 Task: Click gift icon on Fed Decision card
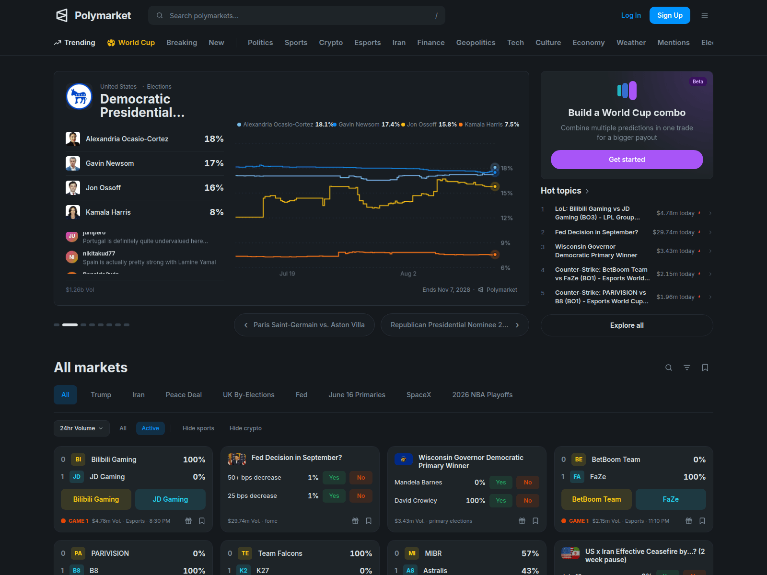[355, 521]
